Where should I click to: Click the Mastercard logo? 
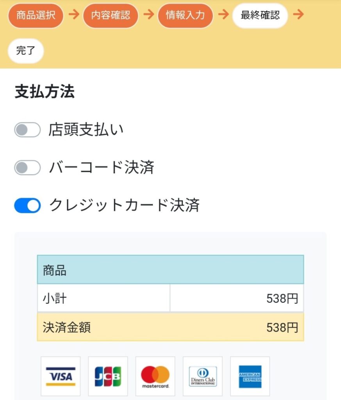click(x=155, y=376)
